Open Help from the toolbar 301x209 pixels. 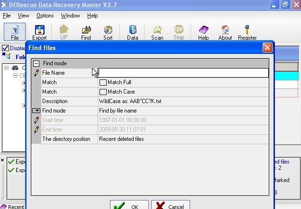pos(203,32)
